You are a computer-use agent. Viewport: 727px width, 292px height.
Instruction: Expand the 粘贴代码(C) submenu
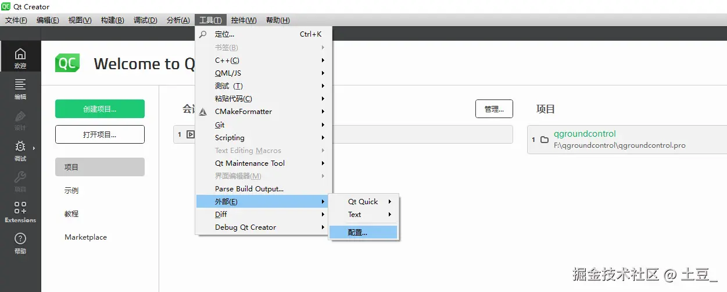[x=264, y=99]
